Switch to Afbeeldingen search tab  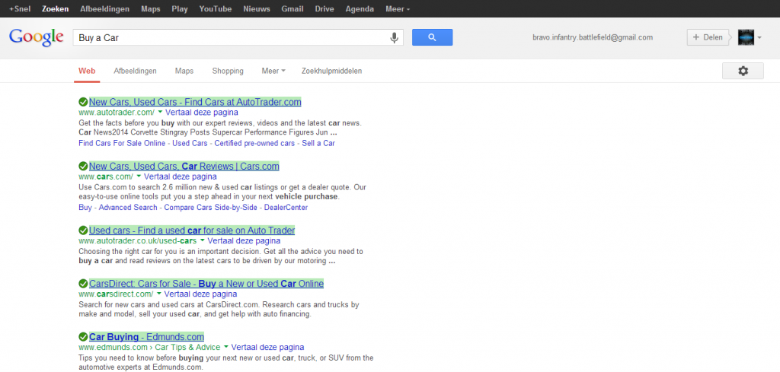tap(135, 71)
